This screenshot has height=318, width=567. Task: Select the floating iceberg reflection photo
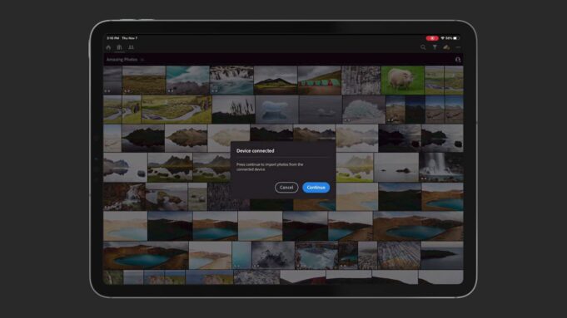point(277,110)
